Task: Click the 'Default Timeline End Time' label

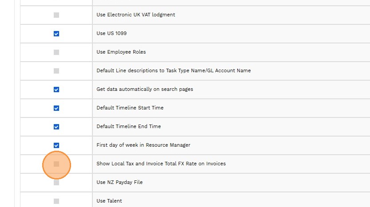Action: pos(128,126)
